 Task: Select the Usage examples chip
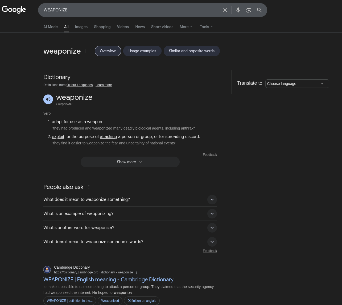(142, 51)
